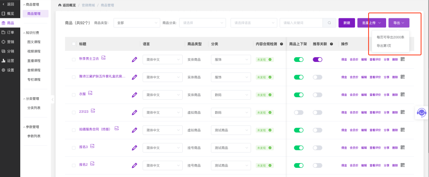This screenshot has width=429, height=177.
Task: Open the 商品类型 dropdown showing 全部
Action: coord(136,23)
